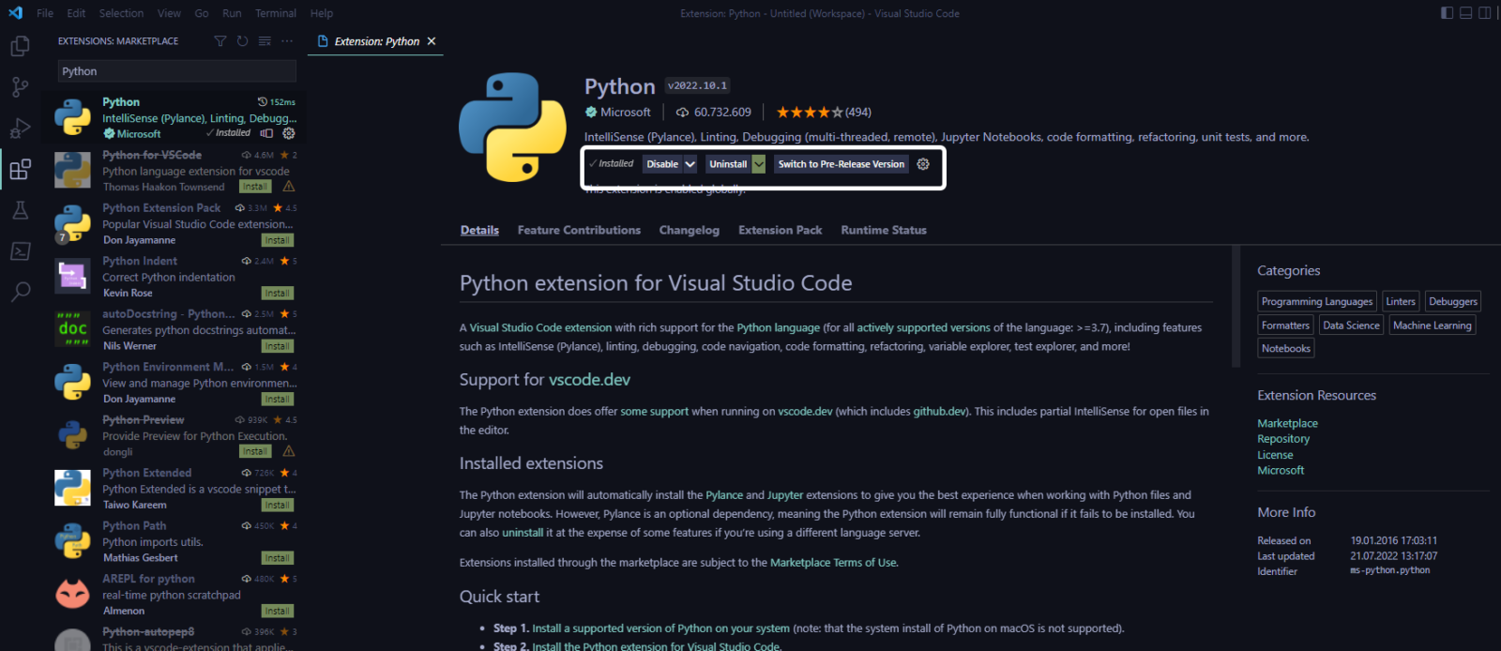Click the Uninstall button
The width and height of the screenshot is (1501, 651).
point(728,164)
